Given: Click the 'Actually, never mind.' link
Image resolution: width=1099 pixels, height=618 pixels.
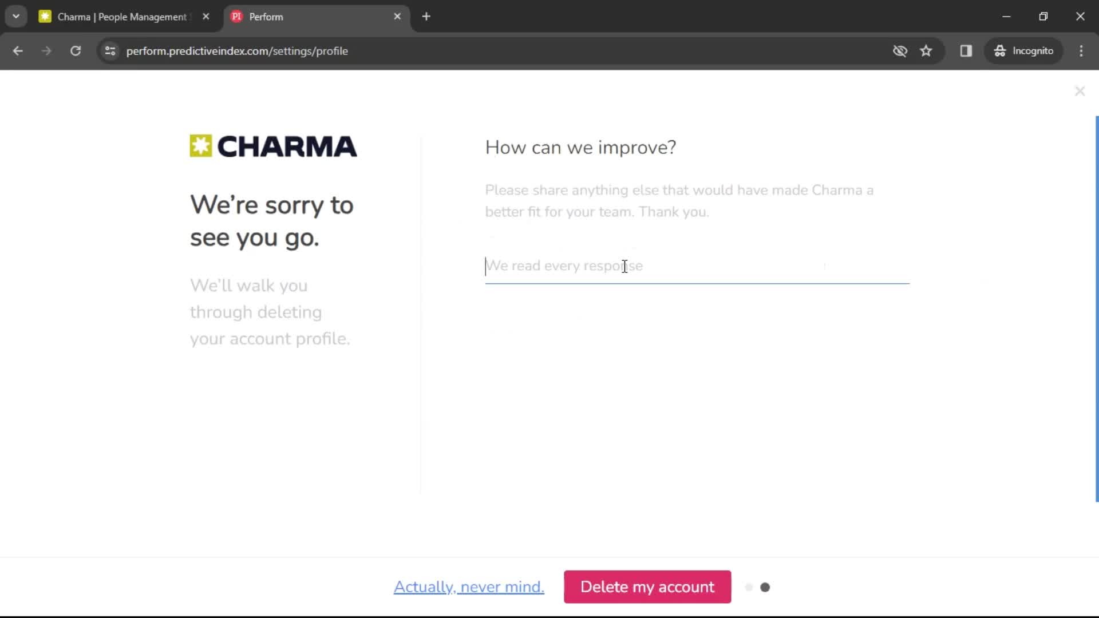Looking at the screenshot, I should 469,587.
